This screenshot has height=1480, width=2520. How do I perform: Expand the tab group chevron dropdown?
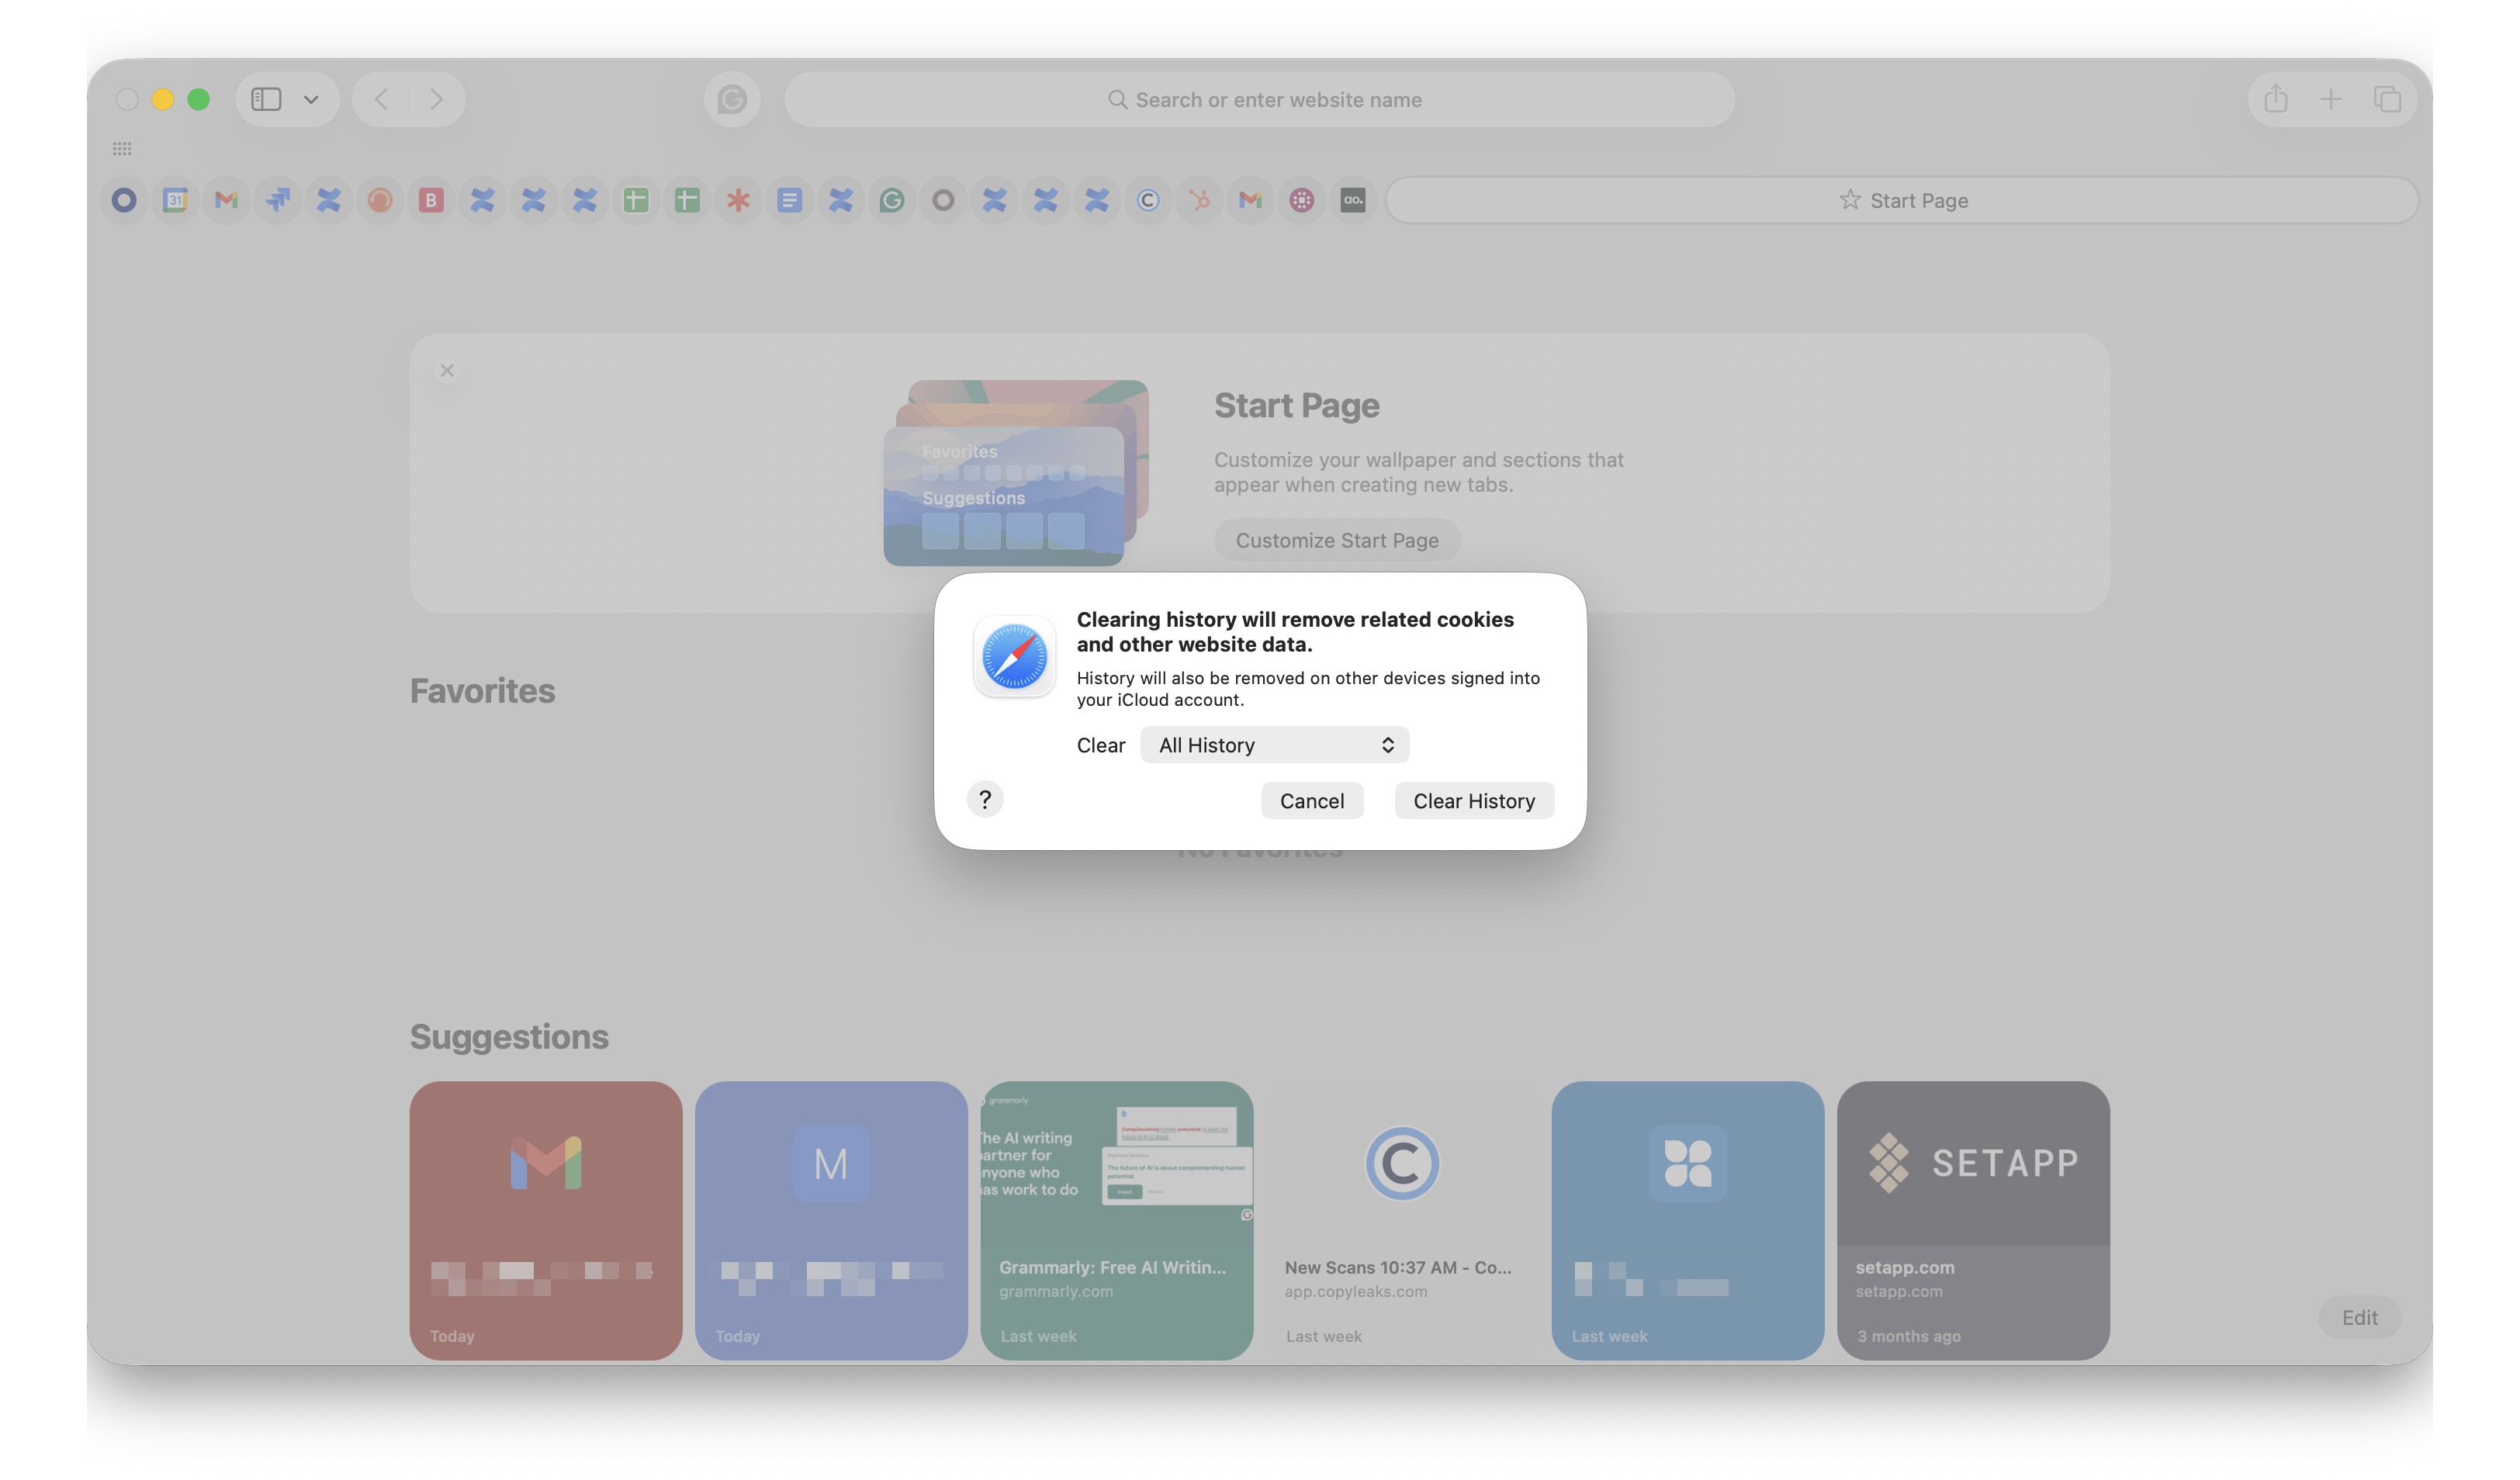tap(311, 99)
